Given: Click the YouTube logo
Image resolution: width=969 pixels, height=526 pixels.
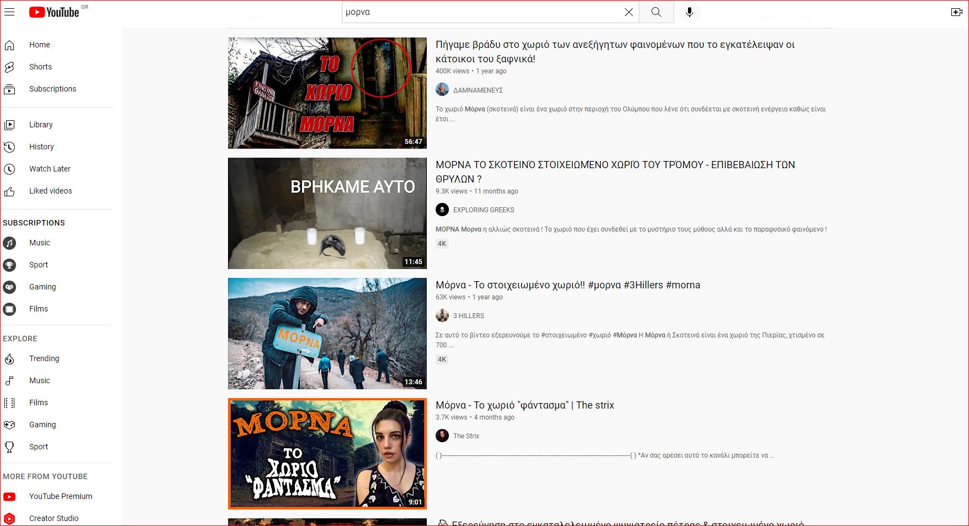Looking at the screenshot, I should tap(54, 12).
